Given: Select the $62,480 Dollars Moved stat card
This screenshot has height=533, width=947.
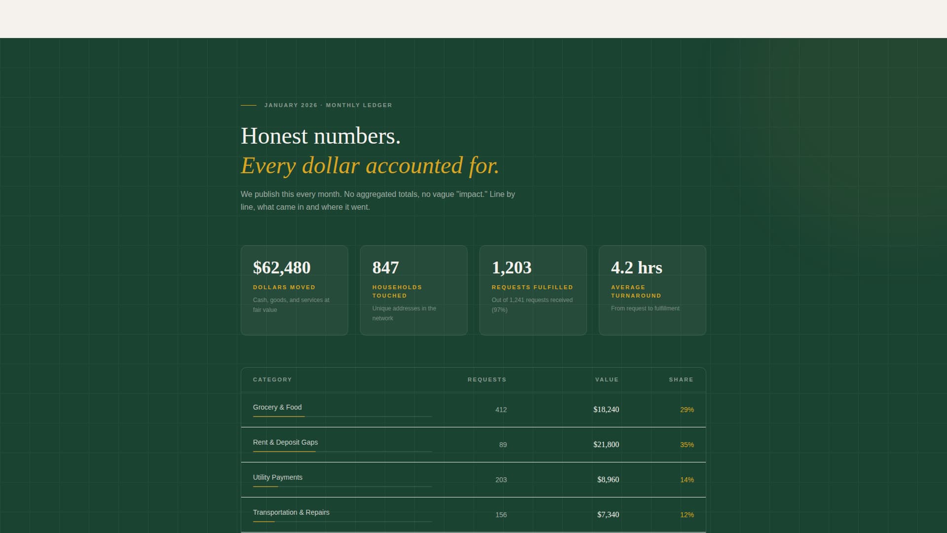Looking at the screenshot, I should (x=294, y=290).
